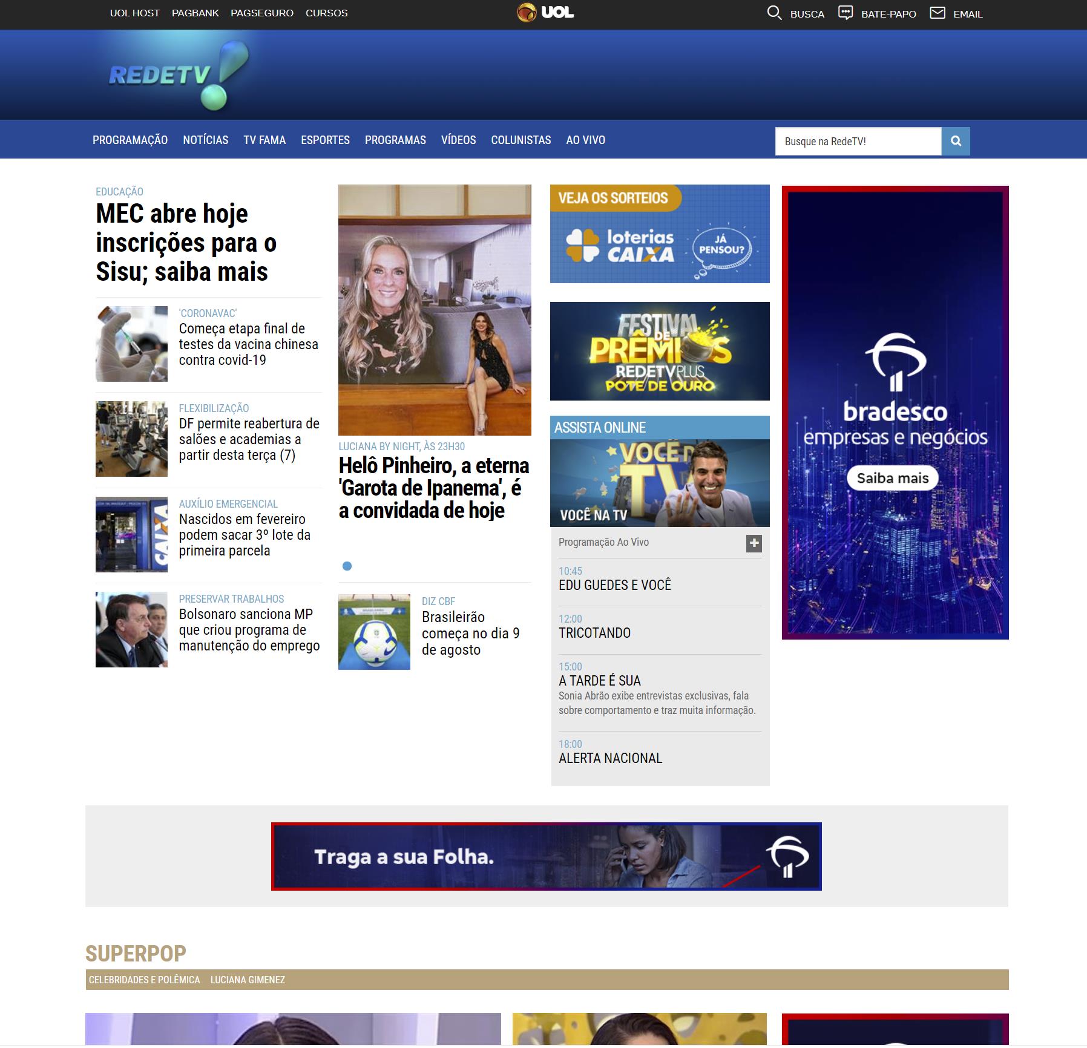Open the Bolsonaro photo thumbnail
Screen dimensions: 1087x1048
click(x=131, y=629)
